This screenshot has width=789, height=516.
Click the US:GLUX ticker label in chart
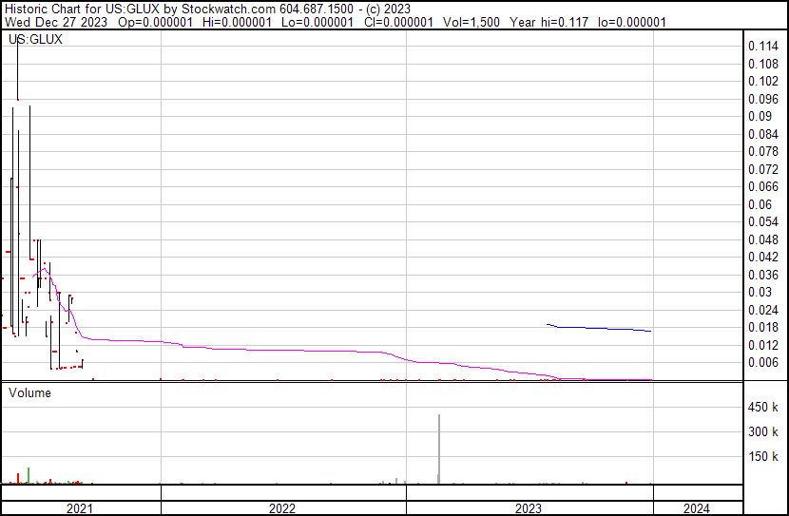35,40
